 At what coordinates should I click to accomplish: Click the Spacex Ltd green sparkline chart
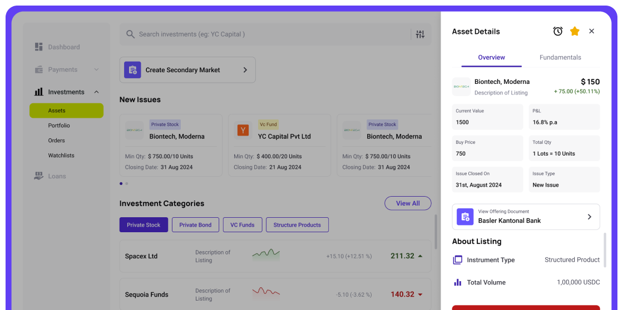click(266, 254)
